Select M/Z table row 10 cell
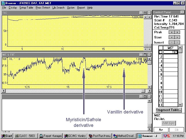This screenshot has width=186, height=139. coord(171,92)
